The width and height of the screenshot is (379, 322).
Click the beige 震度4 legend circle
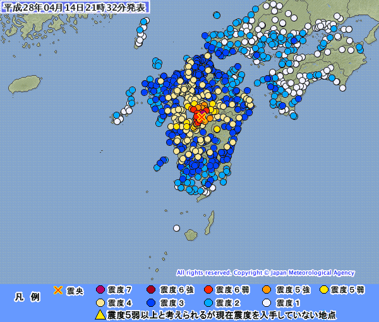[x=100, y=302]
